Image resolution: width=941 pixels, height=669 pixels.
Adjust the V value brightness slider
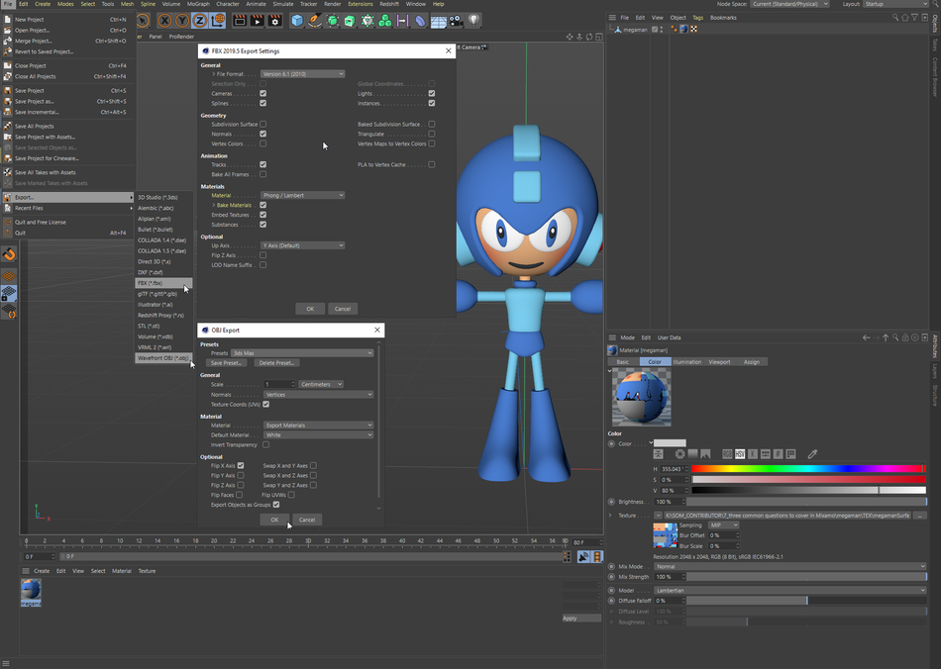point(808,490)
